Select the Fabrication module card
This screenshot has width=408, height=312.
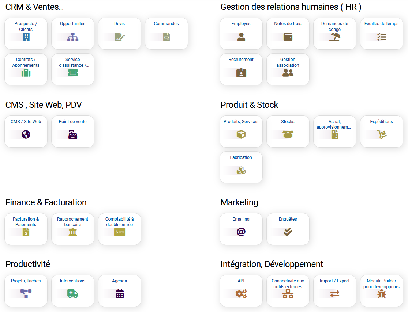tap(241, 167)
